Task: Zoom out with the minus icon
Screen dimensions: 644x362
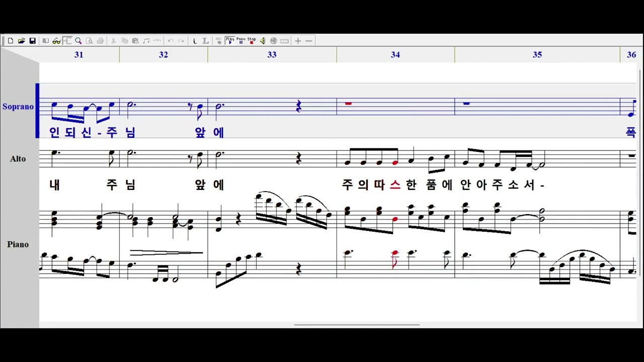Action: 309,41
